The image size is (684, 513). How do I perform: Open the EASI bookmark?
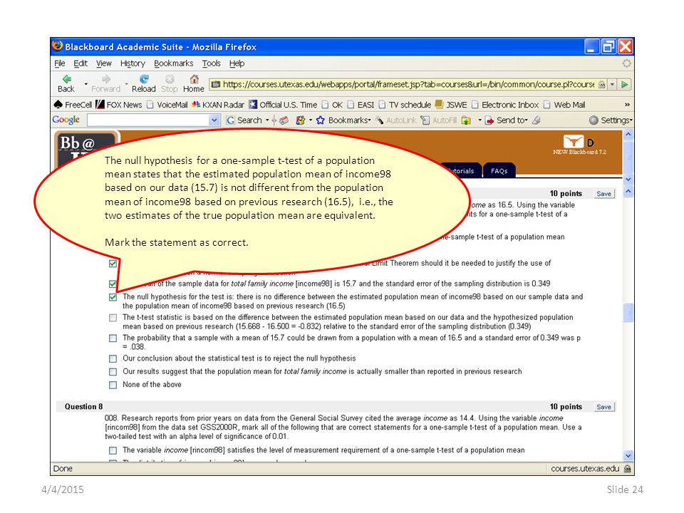(361, 105)
